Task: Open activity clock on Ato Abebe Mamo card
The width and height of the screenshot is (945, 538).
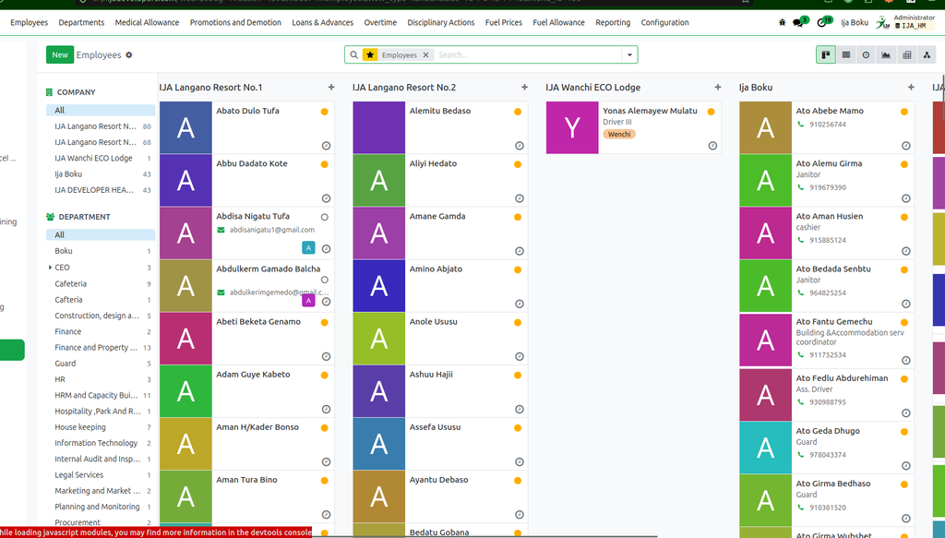Action: coord(906,146)
